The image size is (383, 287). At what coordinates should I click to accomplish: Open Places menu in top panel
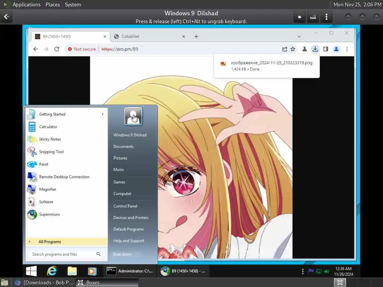52,4
